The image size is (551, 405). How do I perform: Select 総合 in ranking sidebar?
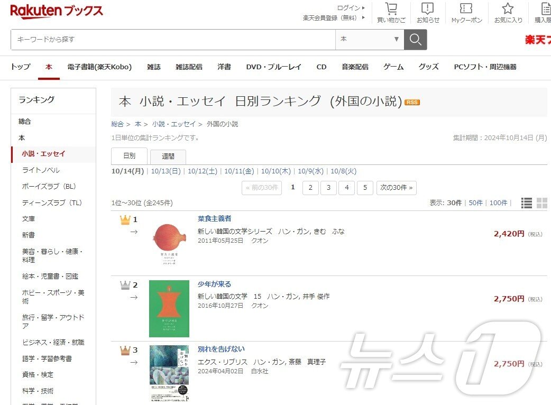point(25,122)
